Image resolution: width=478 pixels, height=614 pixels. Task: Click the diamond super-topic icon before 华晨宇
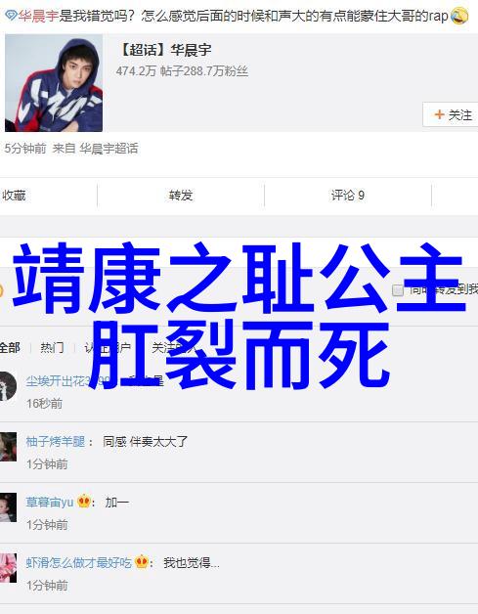point(11,16)
